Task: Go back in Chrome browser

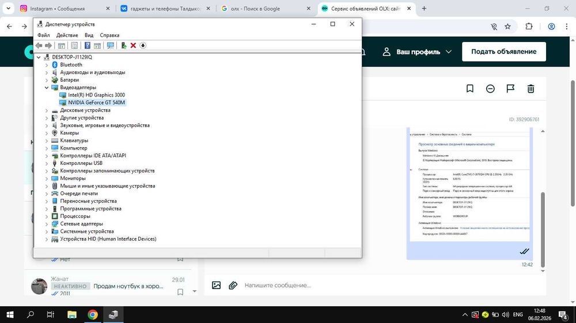Action: [x=10, y=26]
